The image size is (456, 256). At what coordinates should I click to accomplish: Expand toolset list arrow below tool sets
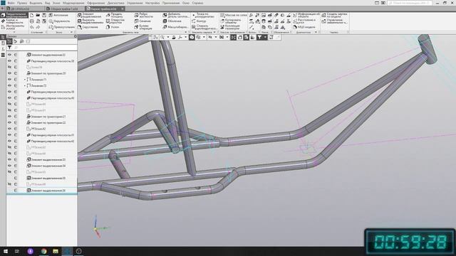tap(14, 32)
